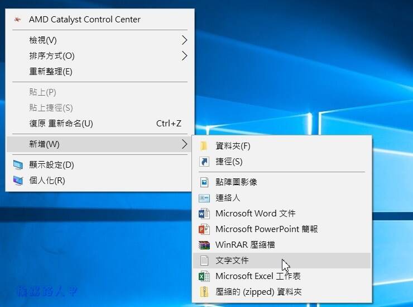
Task: Create a new 資料夾(F) folder
Action: pos(282,146)
